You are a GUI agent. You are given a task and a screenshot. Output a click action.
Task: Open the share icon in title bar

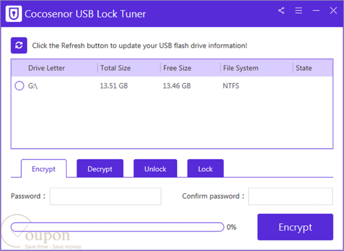coord(281,10)
